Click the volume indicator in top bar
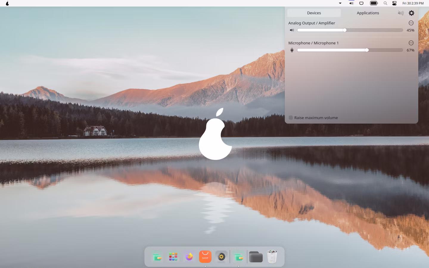 click(x=352, y=3)
